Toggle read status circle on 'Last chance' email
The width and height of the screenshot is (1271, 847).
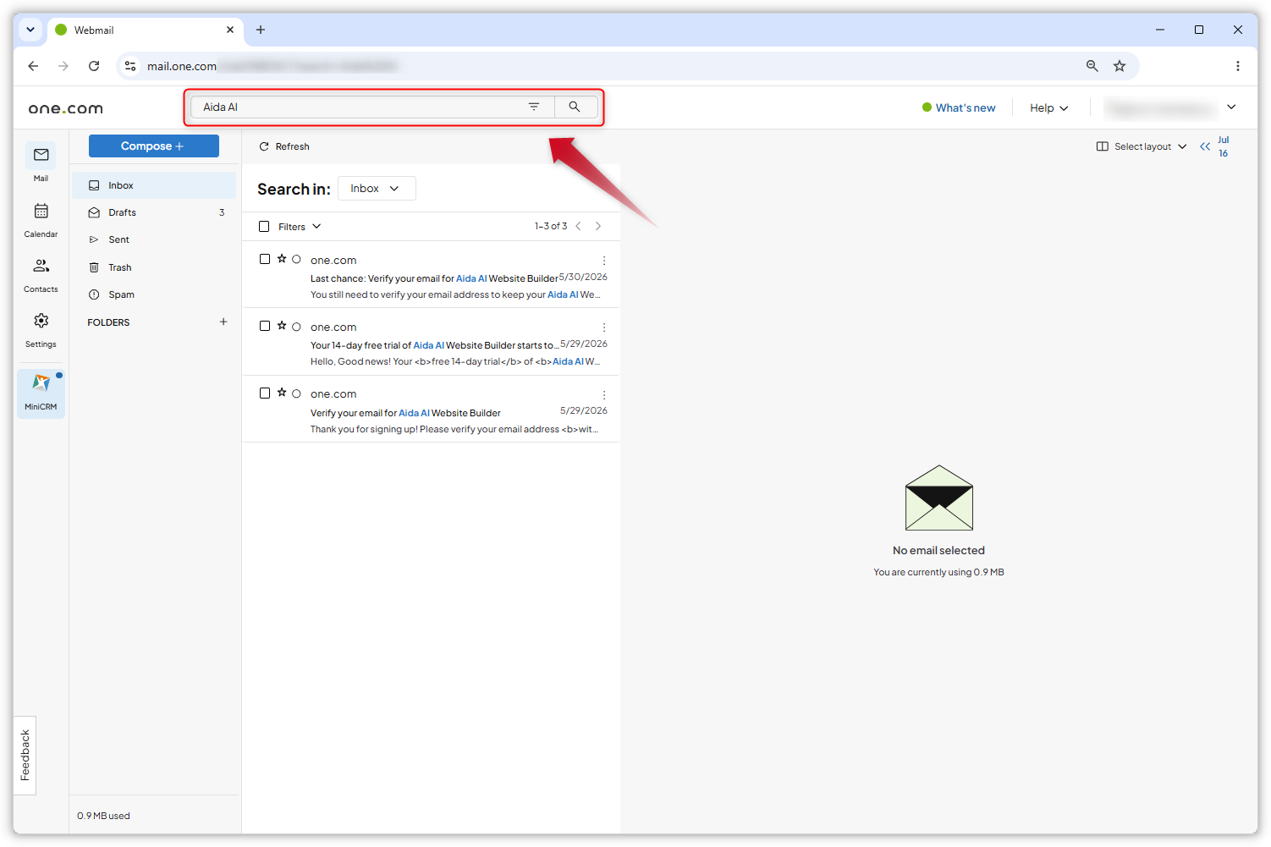[296, 260]
